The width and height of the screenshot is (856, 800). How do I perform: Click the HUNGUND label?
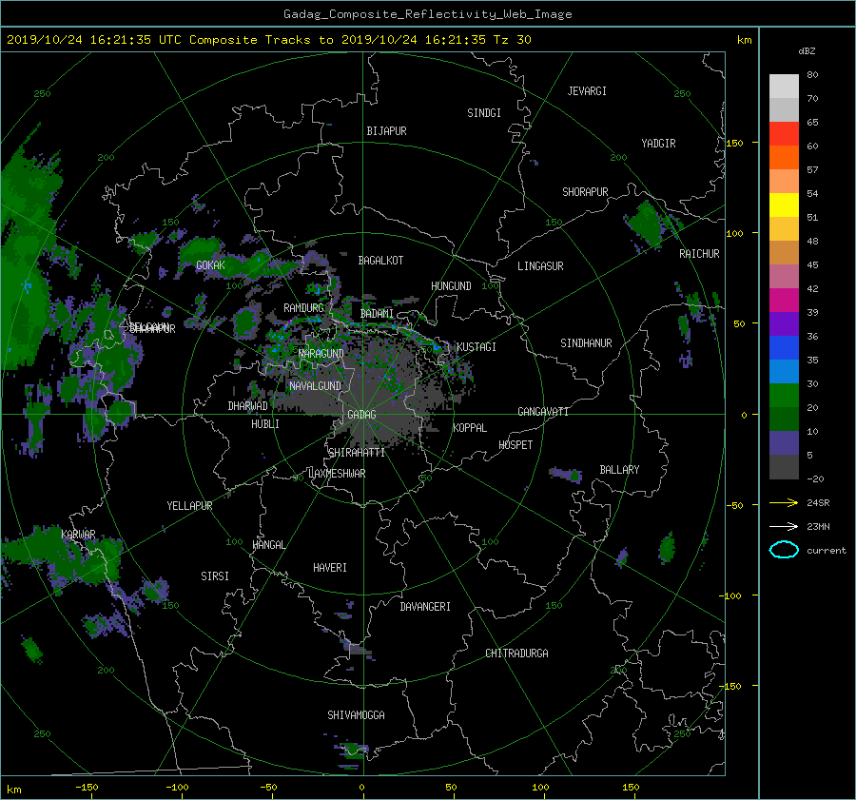451,286
